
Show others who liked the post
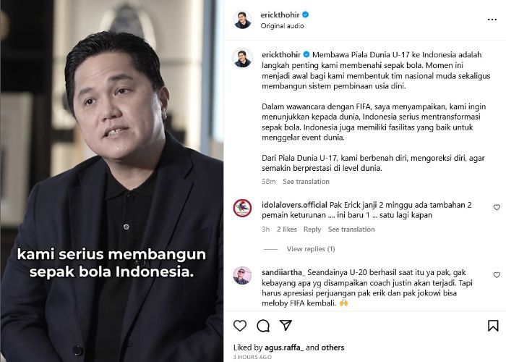point(333,348)
